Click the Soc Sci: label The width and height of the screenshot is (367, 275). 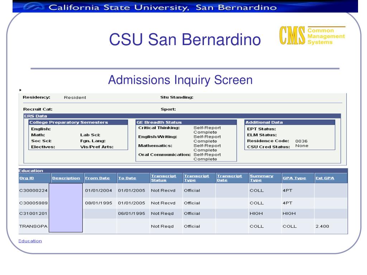pos(41,141)
